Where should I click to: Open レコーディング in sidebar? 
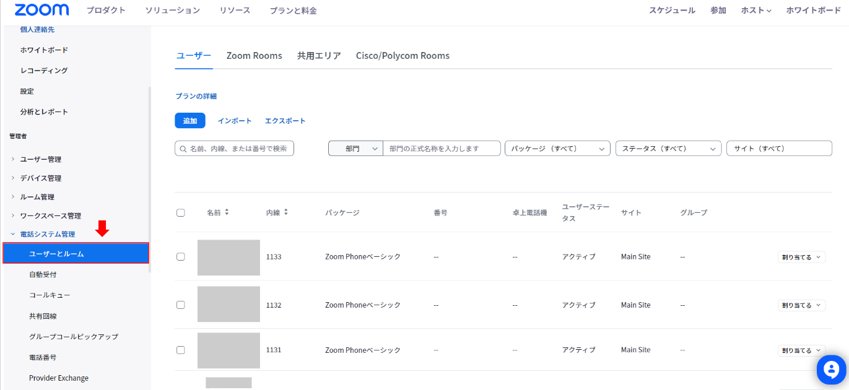click(44, 71)
